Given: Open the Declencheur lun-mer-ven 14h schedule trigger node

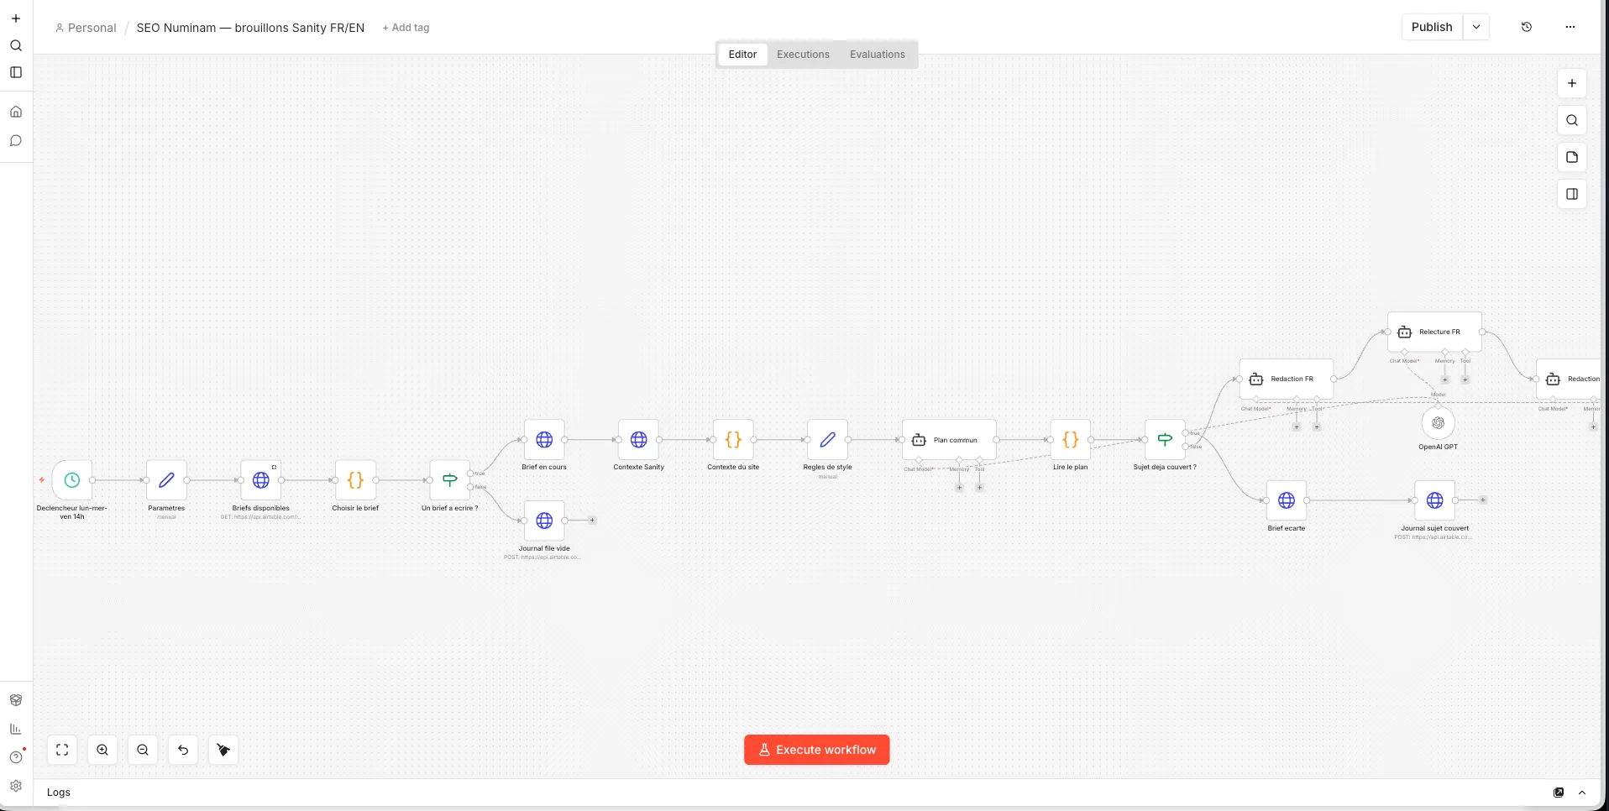Looking at the screenshot, I should click(72, 480).
